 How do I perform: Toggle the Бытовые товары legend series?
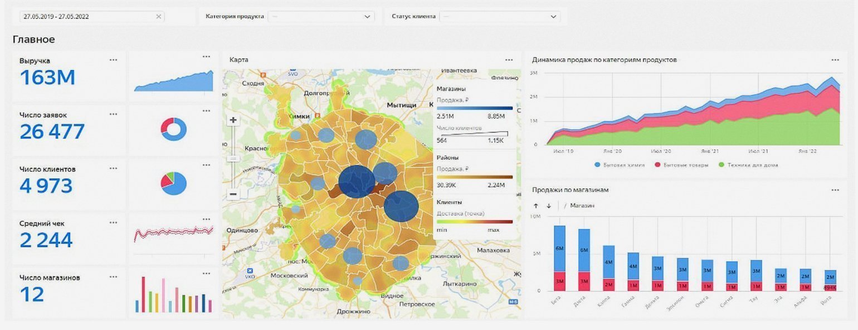pos(684,165)
